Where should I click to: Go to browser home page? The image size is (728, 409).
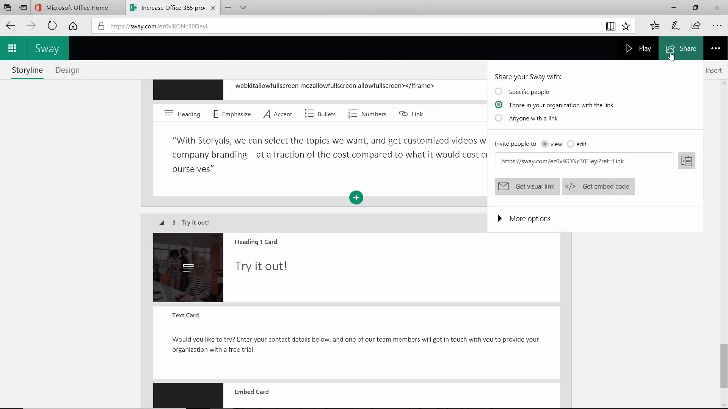[x=73, y=26]
